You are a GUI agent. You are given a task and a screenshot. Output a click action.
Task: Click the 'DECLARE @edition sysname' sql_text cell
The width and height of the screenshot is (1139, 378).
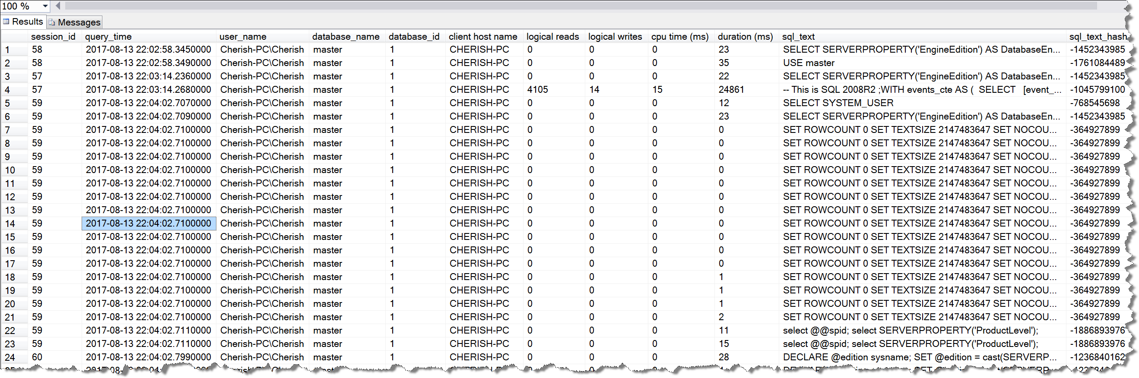pos(922,357)
